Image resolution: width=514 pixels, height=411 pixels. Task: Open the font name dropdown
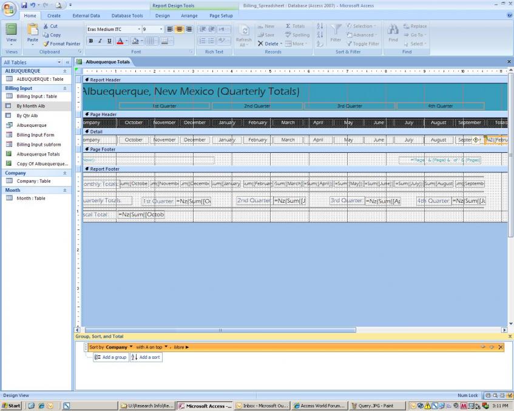[139, 29]
